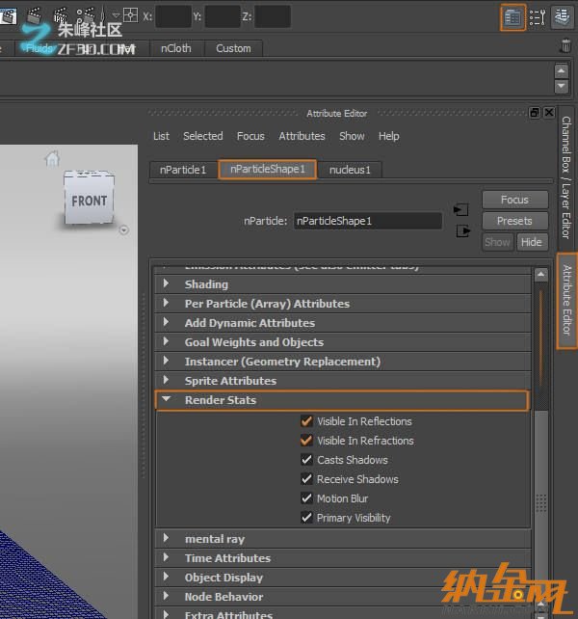Collapse the Render Stats section
Screen dimensions: 578x619
(x=342, y=400)
